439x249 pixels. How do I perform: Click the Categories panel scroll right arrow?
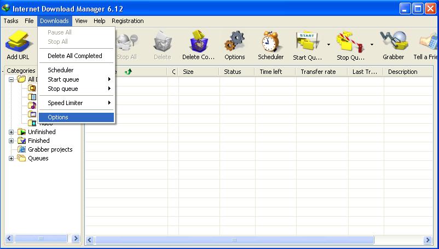(x=76, y=239)
